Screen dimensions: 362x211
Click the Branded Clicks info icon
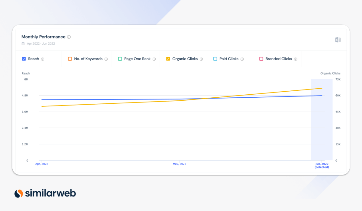click(296, 59)
